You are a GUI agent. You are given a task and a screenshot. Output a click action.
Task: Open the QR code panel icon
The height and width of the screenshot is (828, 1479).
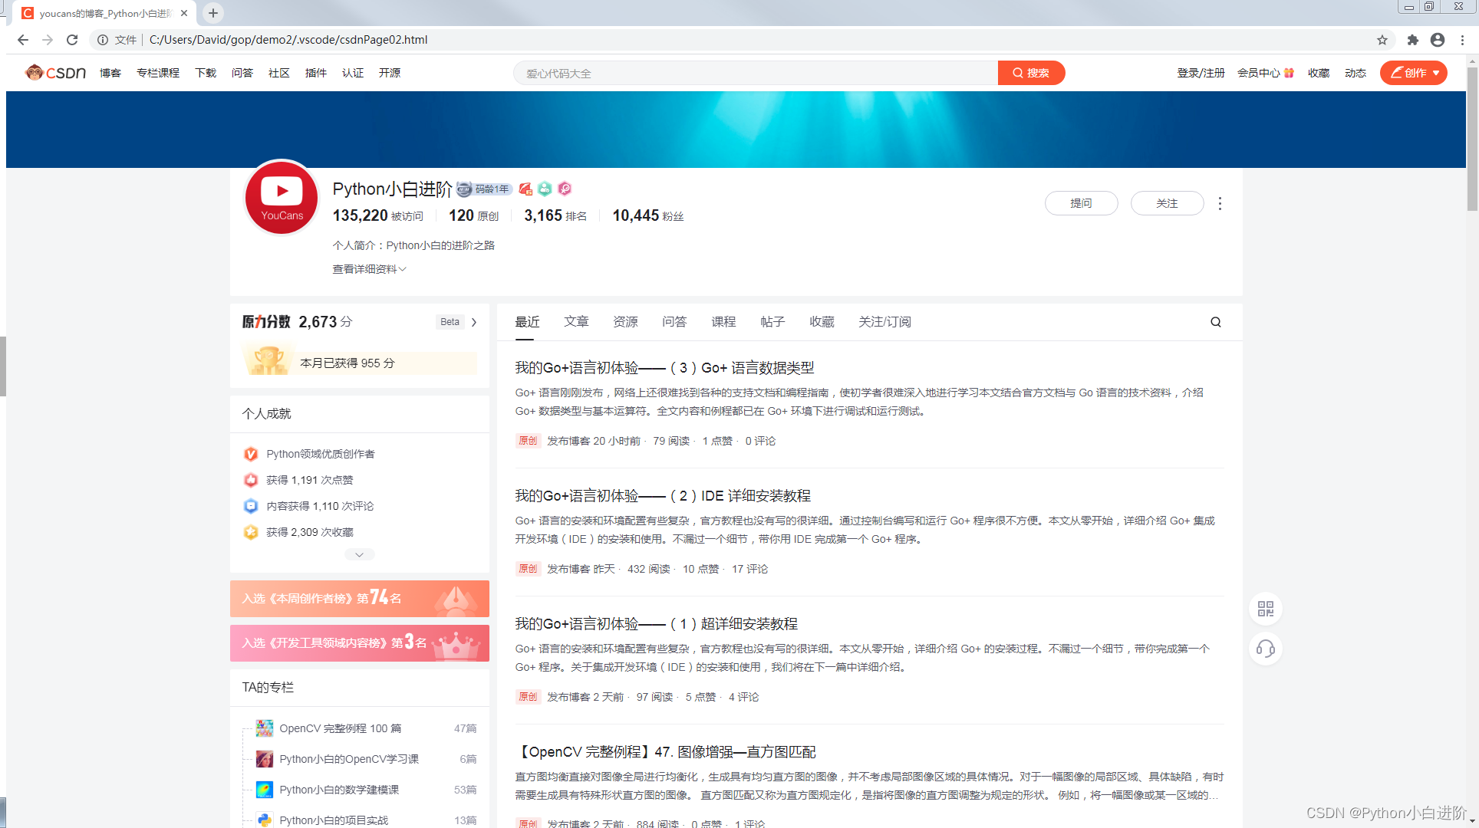pos(1265,609)
